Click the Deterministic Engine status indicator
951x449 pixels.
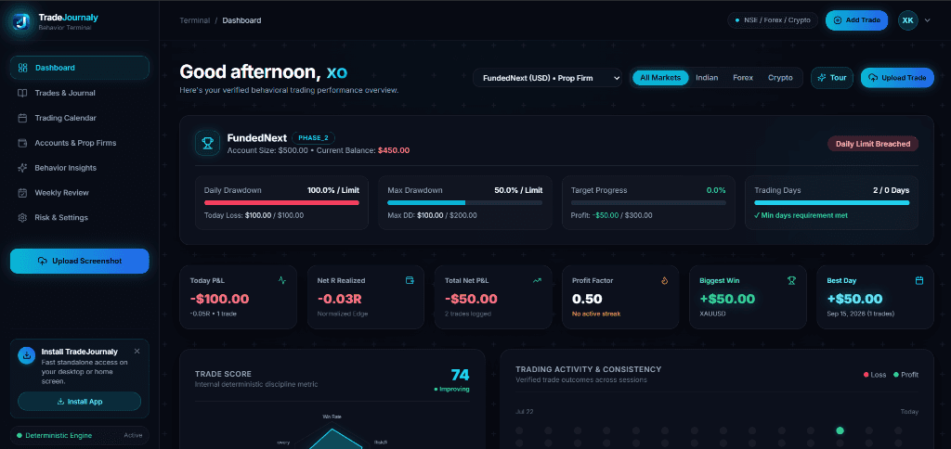point(80,435)
